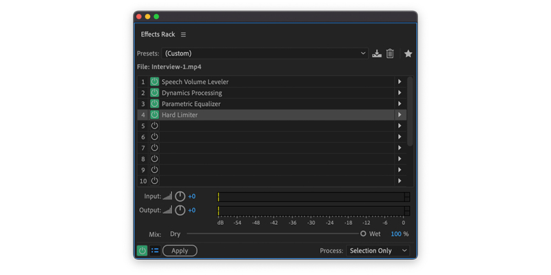This screenshot has width=551, height=275.
Task: Open the Process Selection Only dropdown
Action: pyautogui.click(x=377, y=251)
